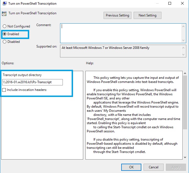Cancel the policy dialog
This screenshot has height=173, width=189.
pos(153,167)
